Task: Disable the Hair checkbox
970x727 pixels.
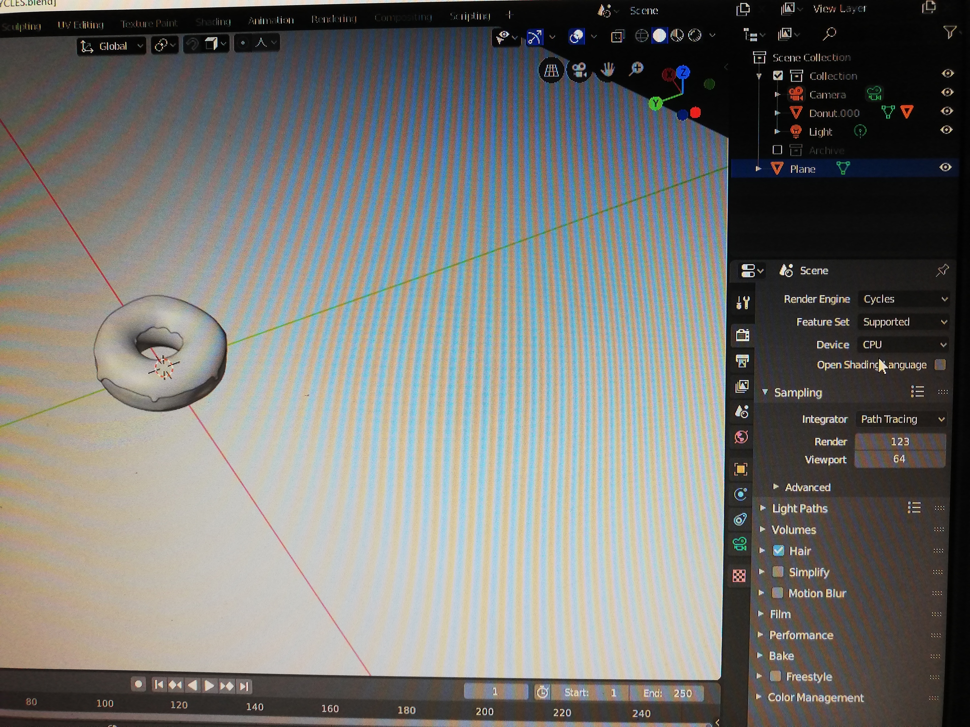Action: click(778, 551)
